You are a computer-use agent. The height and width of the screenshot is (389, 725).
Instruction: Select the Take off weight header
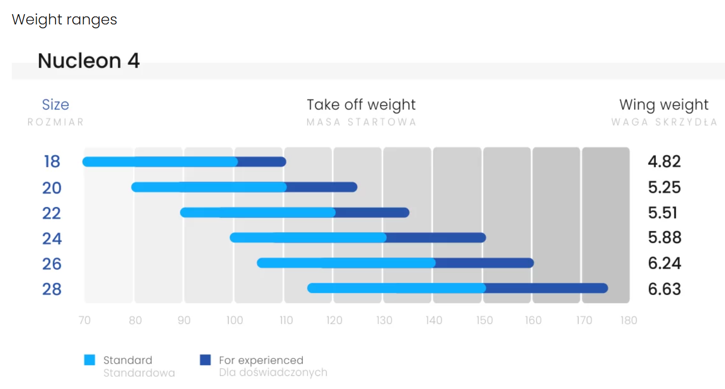361,105
